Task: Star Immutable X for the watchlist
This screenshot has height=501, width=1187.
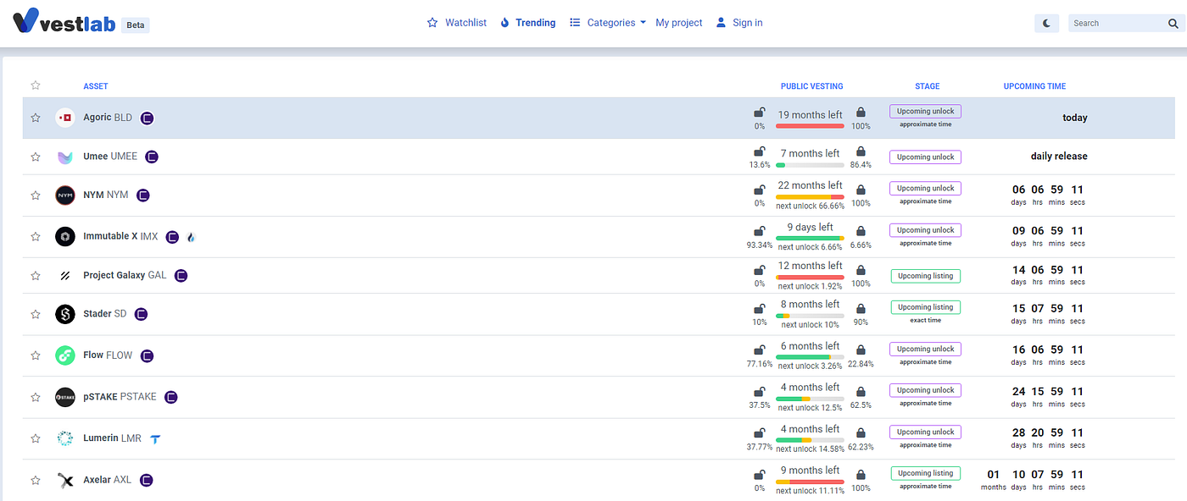Action: pos(36,237)
